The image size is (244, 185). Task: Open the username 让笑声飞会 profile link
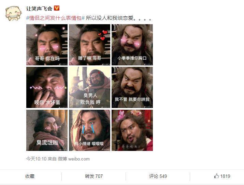tap(39, 9)
